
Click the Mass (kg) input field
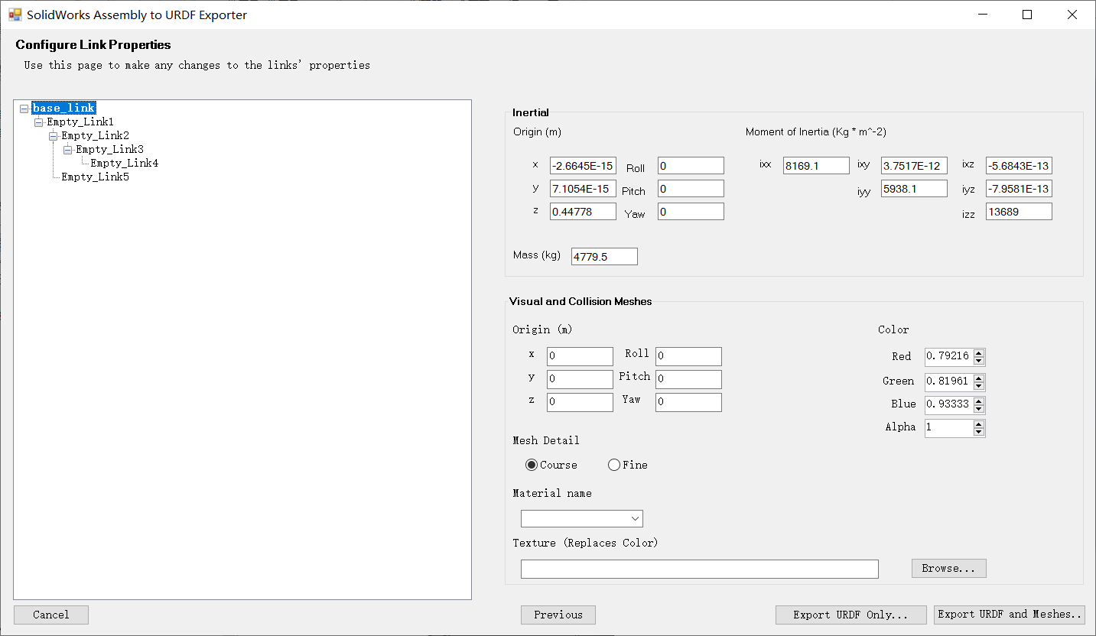[603, 256]
